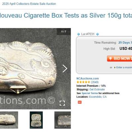Select the first thumbnail of closed box
132x132 pixels.
pos(9,120)
